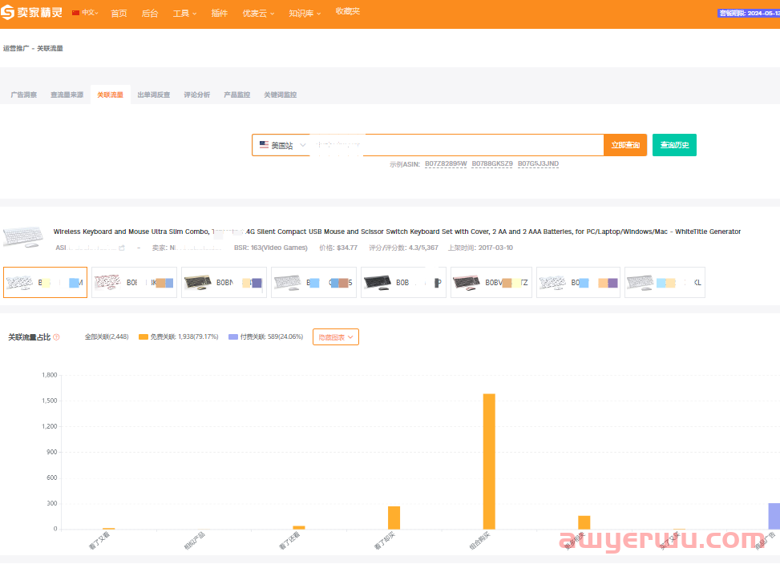Open the 工具 dropdown menu

pos(184,14)
